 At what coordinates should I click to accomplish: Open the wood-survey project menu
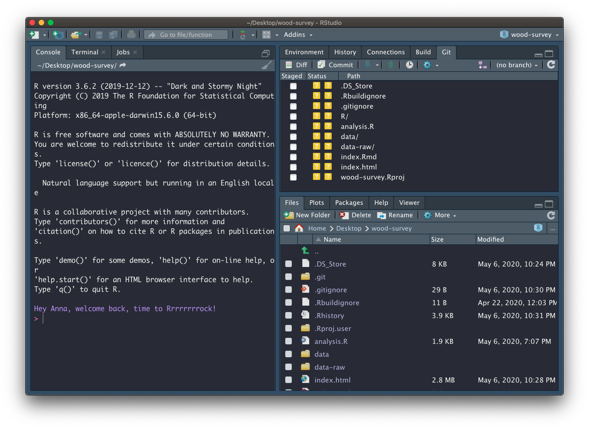[x=529, y=35]
